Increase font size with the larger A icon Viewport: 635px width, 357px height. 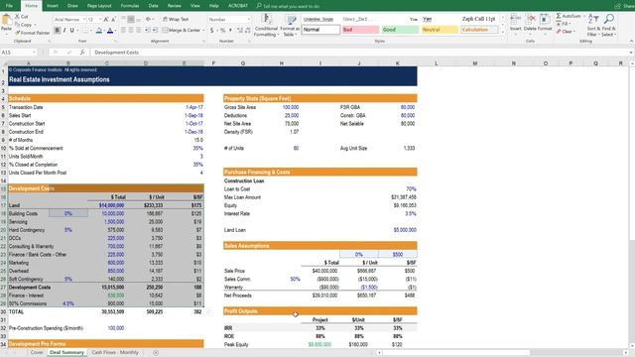(106, 20)
